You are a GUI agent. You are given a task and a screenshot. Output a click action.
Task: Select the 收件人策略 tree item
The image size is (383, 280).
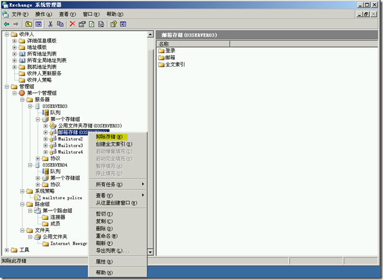(39, 80)
